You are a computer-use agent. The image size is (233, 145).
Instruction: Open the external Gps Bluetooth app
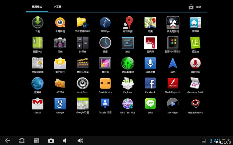coord(105,22)
